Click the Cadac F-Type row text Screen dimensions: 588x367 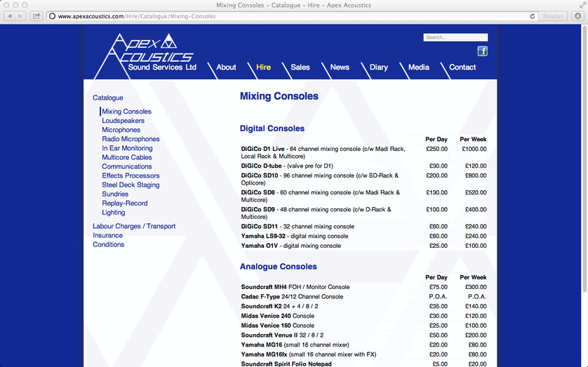click(292, 297)
